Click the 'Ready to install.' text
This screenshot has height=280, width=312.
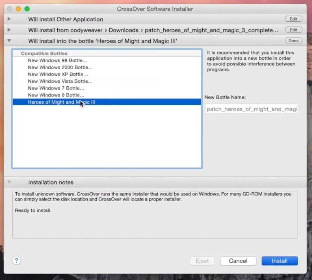pos(33,210)
